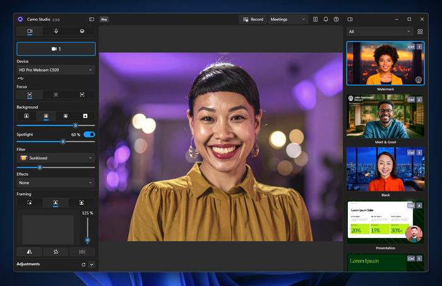Screen dimensions: 442x286
Task: Select the Lorem Ipsum scene thumbnail
Action: 385,263
